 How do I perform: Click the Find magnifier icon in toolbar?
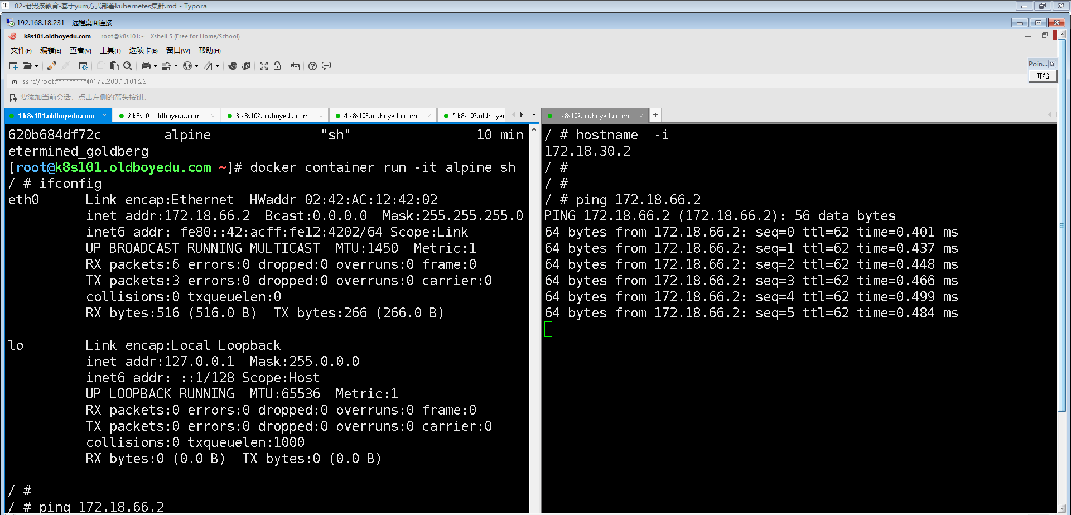pyautogui.click(x=127, y=66)
